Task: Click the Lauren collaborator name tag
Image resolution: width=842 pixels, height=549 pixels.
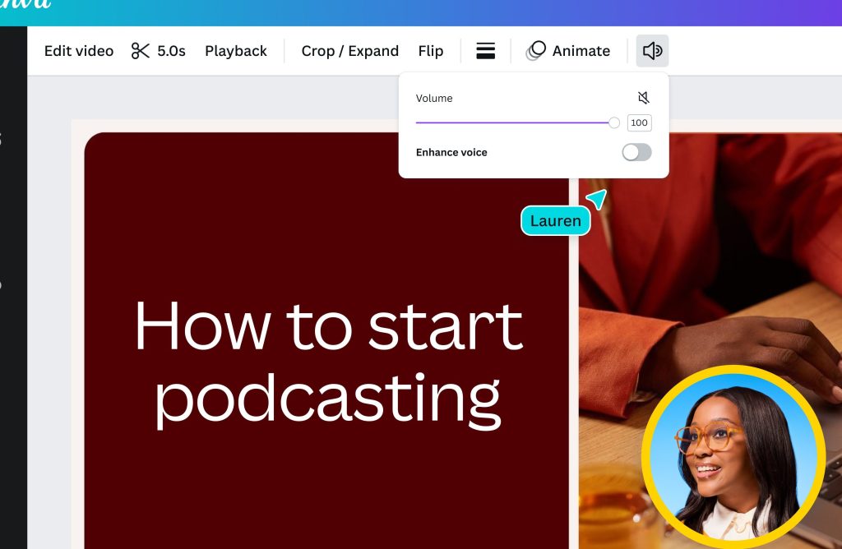Action: [556, 221]
